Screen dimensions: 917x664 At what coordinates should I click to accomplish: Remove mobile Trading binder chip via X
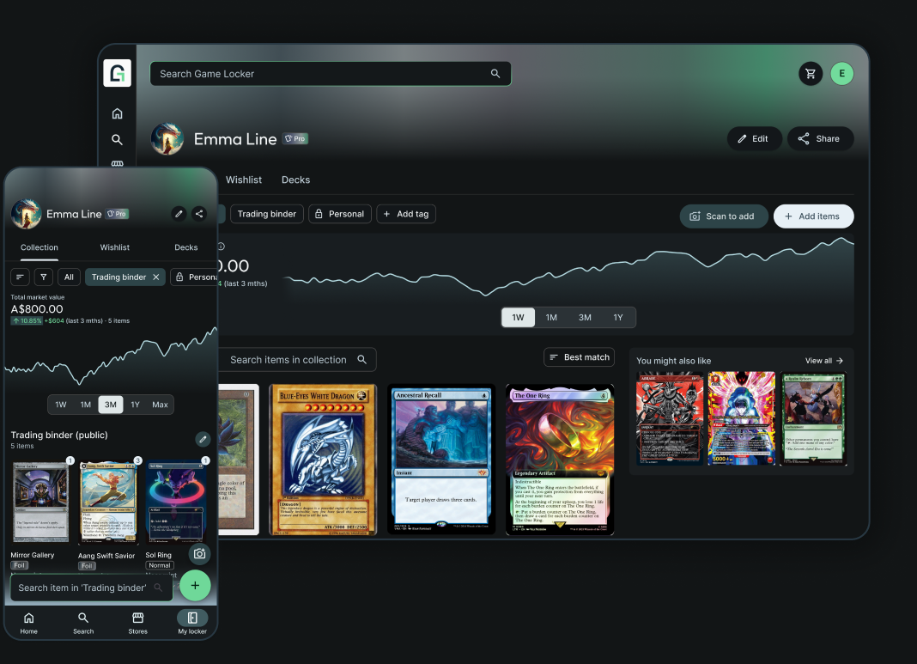coord(156,277)
